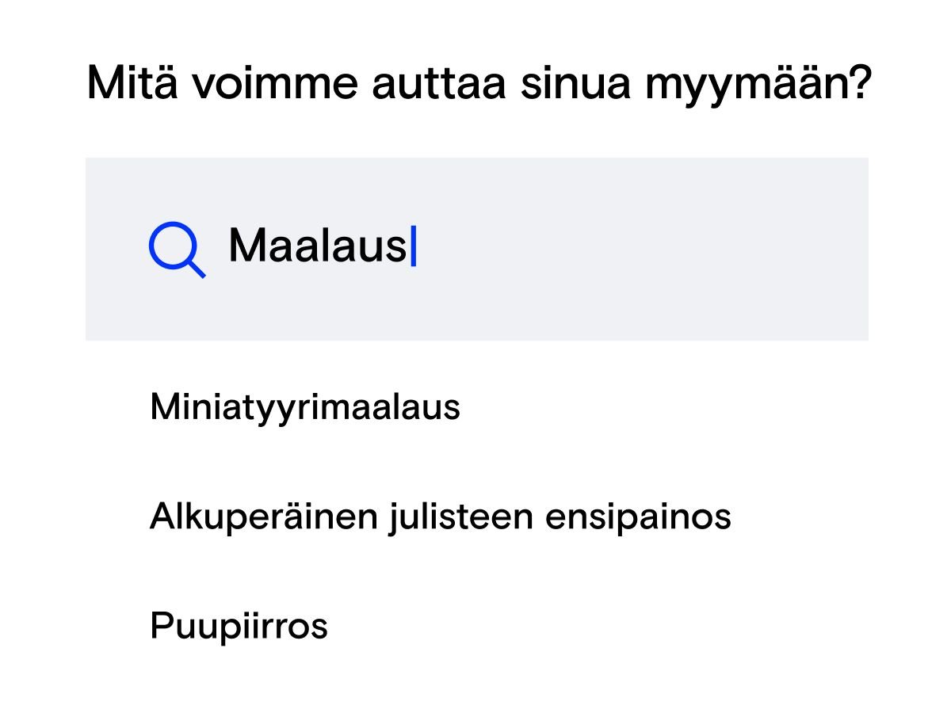Choose Alkuperäinen julisteen ensipainos from suggestions
This screenshot has height=713, width=951.
(440, 517)
